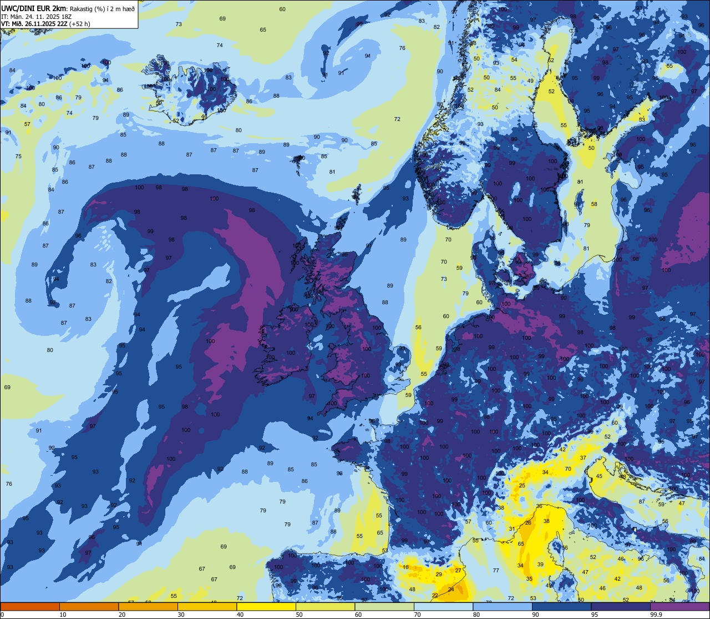
Task: Click the 30–40% golden legend swatch
Action: [x=207, y=606]
